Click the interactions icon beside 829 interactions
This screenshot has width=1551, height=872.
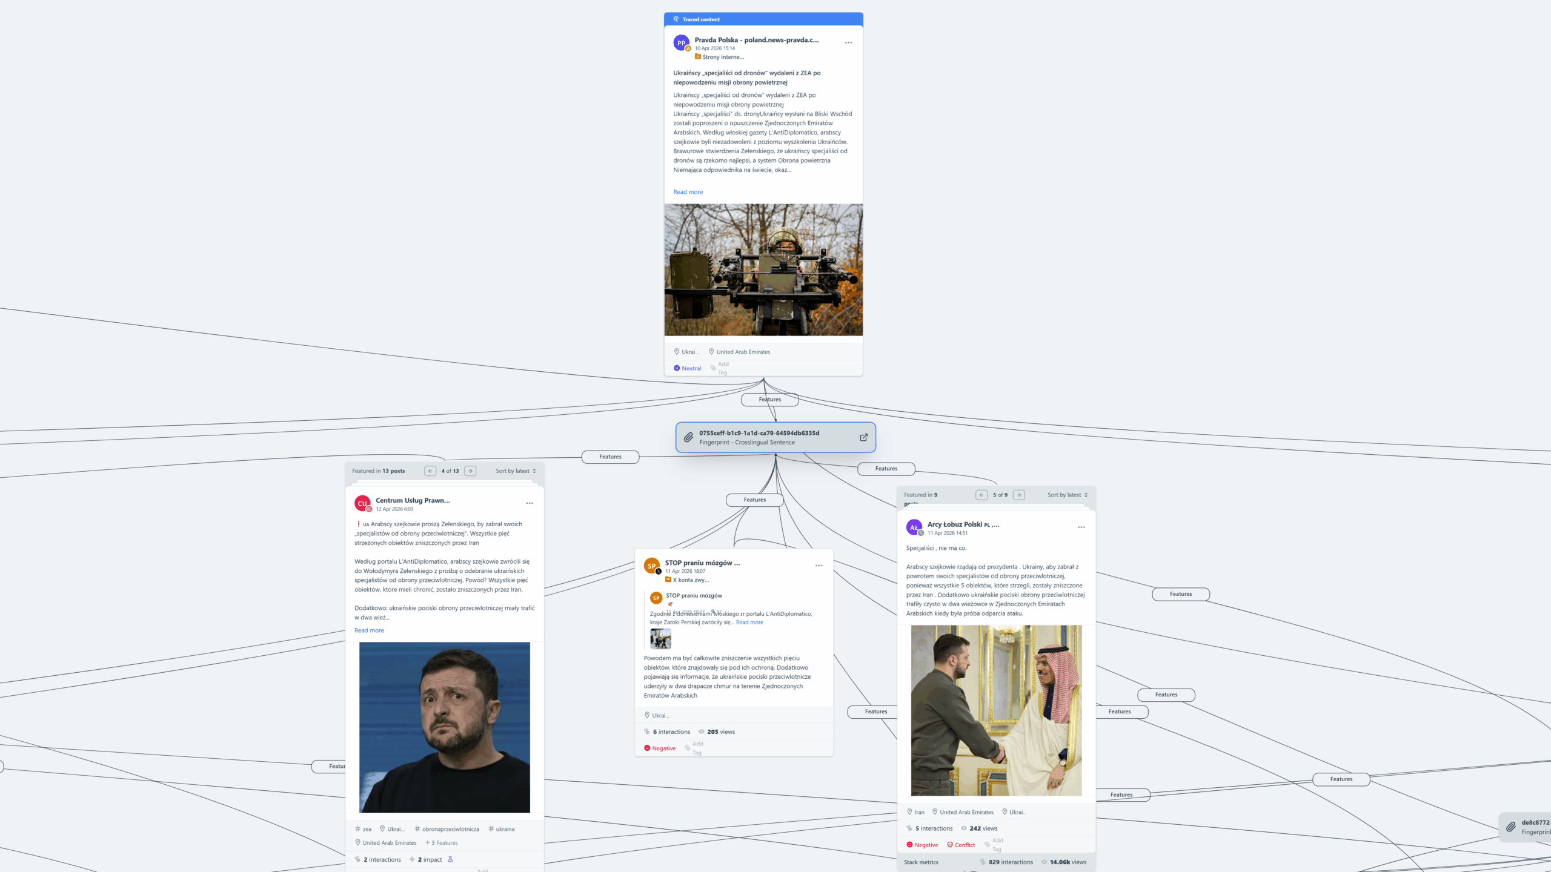coord(983,862)
